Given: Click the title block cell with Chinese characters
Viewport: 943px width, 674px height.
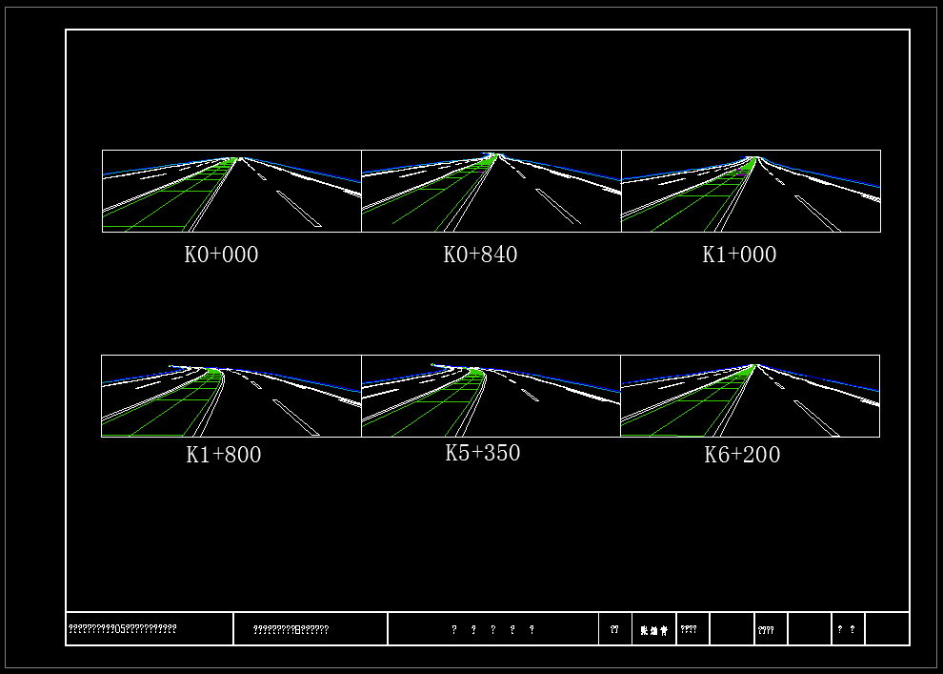Looking at the screenshot, I should 653,630.
